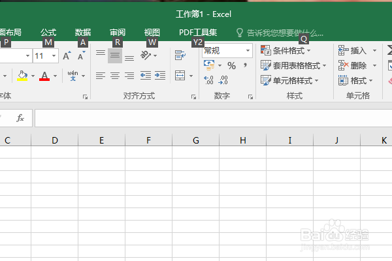This screenshot has height=261, width=392.
Task: Apply comma style number format
Action: (246, 66)
